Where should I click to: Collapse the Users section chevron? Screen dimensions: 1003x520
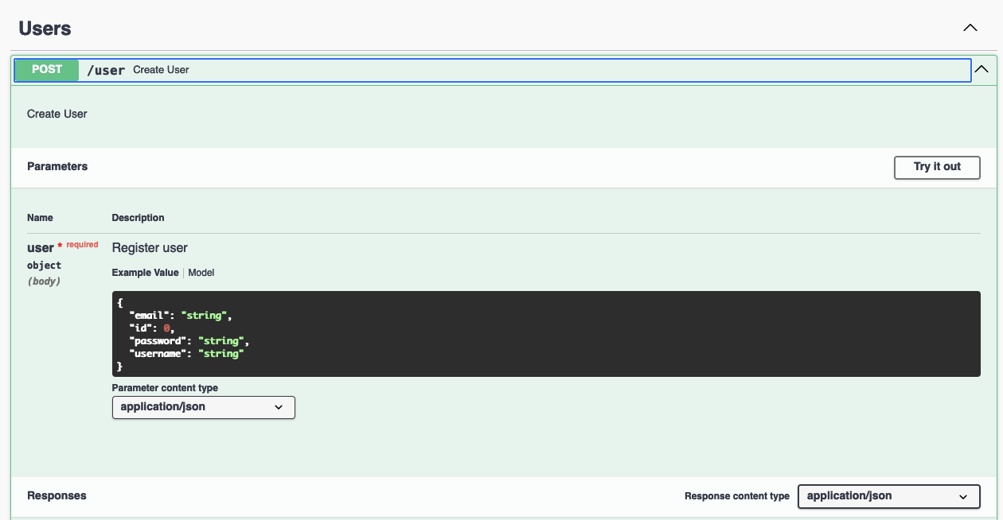click(x=970, y=28)
